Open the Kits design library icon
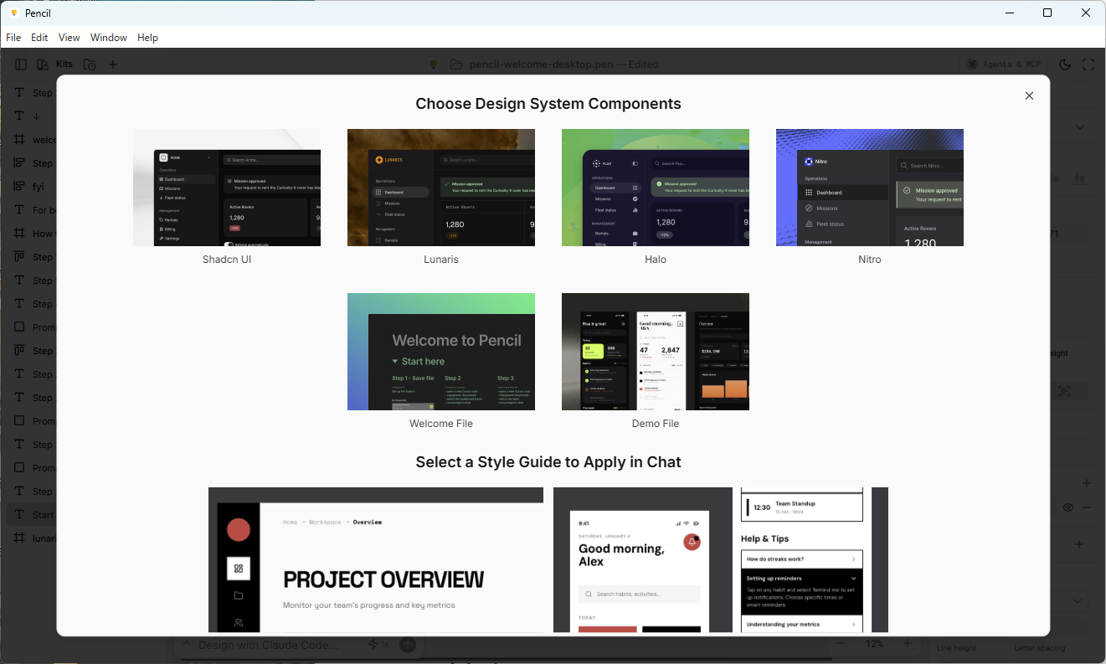 pyautogui.click(x=43, y=64)
